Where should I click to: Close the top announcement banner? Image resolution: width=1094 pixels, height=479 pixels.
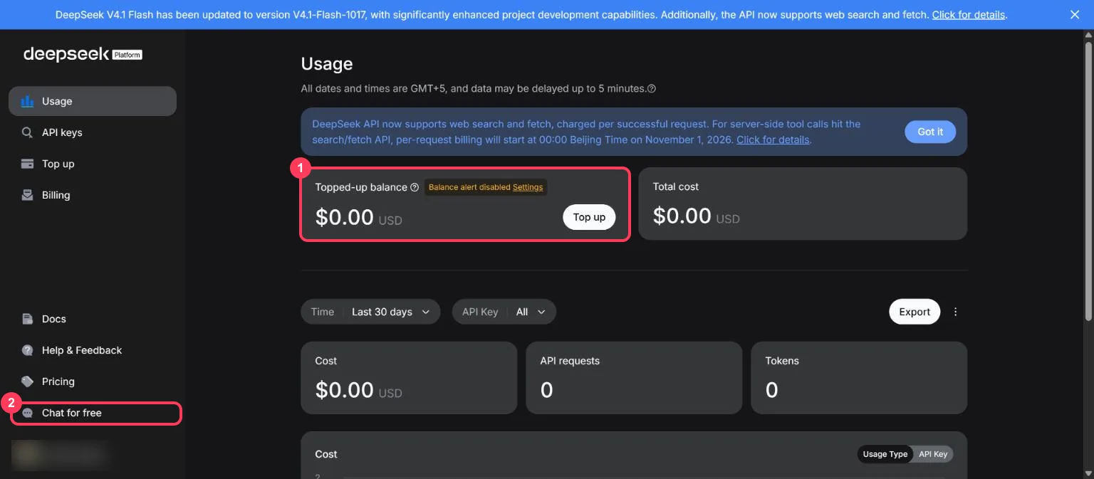1075,14
